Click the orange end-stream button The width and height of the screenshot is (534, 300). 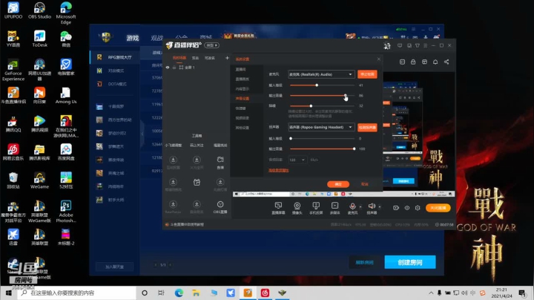click(438, 208)
